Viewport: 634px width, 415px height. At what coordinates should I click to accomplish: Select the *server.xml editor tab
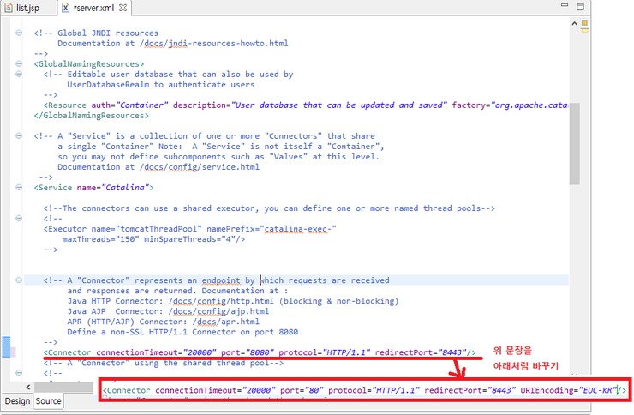pos(94,9)
